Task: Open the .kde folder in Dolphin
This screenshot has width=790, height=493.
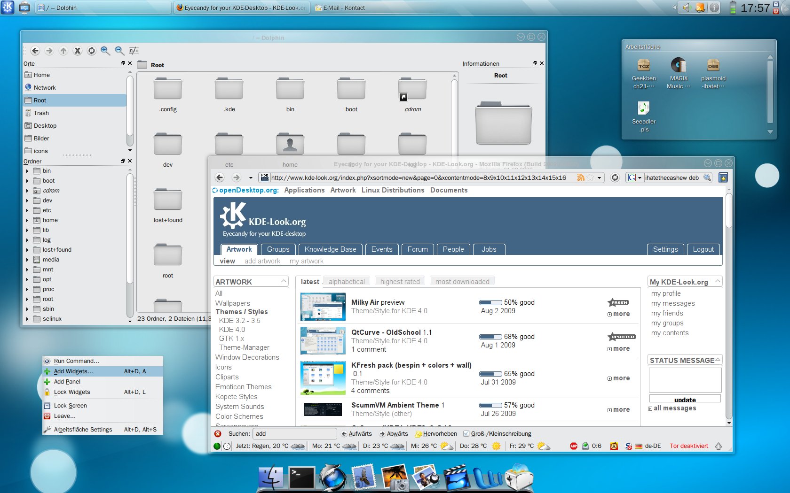Action: pyautogui.click(x=229, y=95)
